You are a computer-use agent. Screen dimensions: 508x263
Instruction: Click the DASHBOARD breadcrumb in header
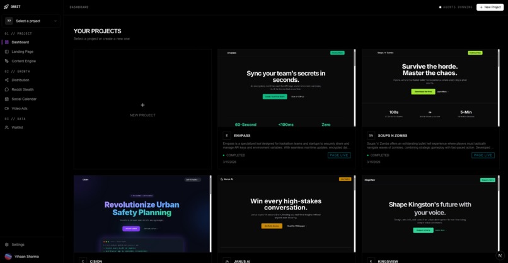[79, 7]
